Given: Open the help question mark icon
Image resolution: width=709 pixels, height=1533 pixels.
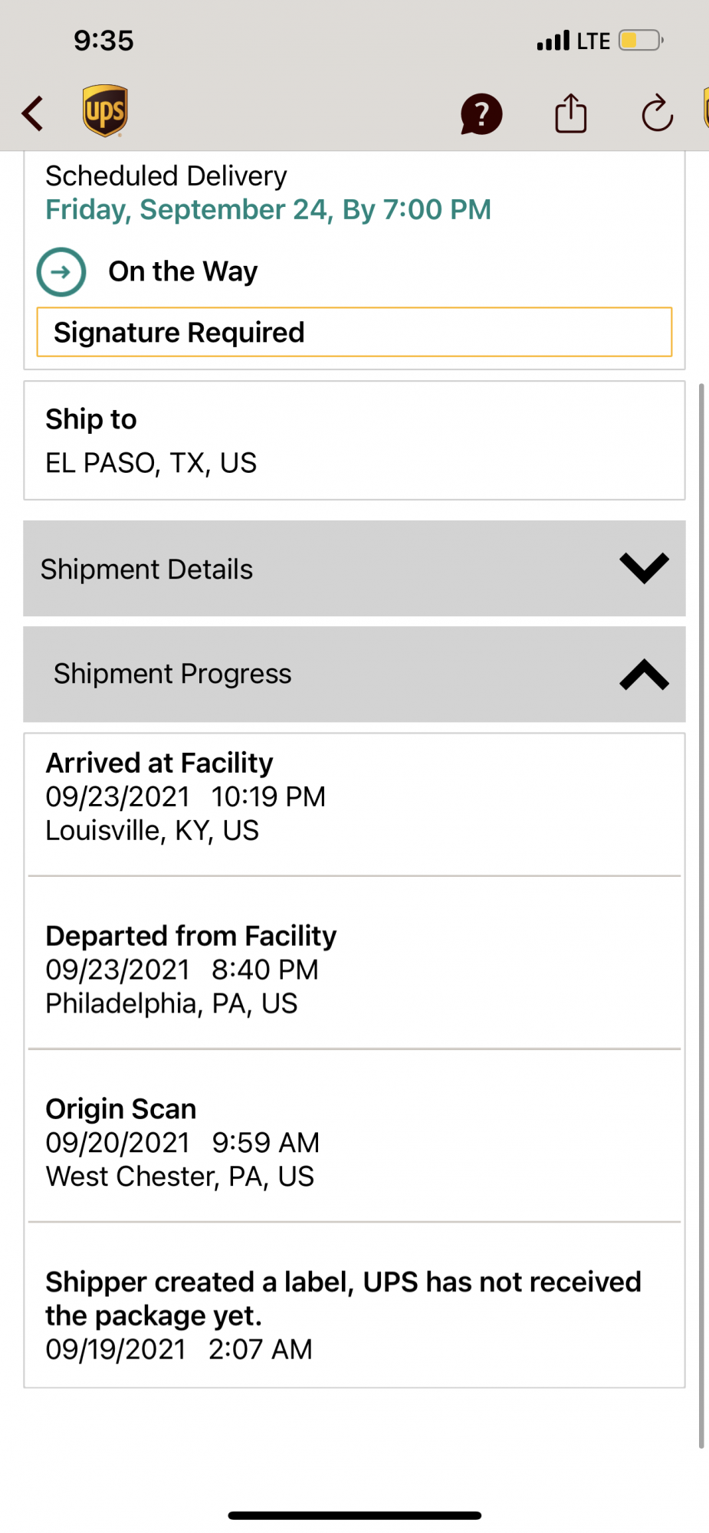Looking at the screenshot, I should [x=481, y=114].
